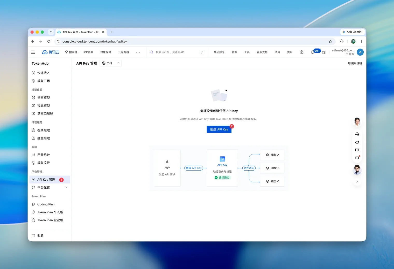Select API Key 管理 sidebar item
This screenshot has height=269, width=394.
tap(50, 180)
